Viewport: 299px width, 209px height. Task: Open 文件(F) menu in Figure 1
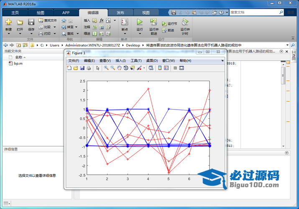[x=74, y=61]
